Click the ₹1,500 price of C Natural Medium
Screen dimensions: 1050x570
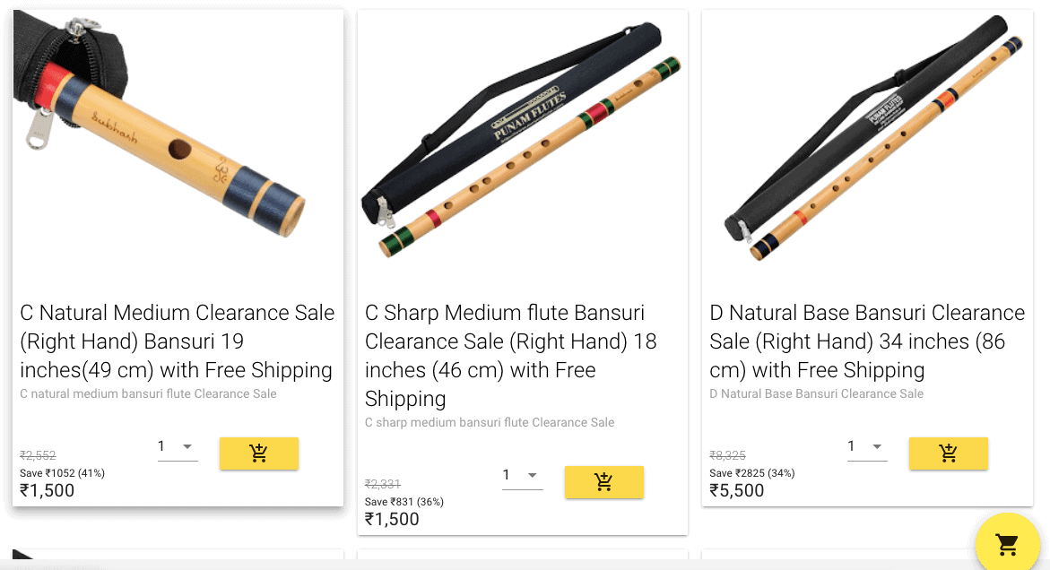[47, 490]
